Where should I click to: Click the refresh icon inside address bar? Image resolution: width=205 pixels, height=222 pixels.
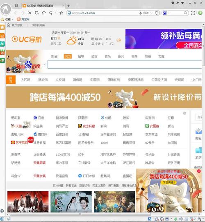click(157, 13)
